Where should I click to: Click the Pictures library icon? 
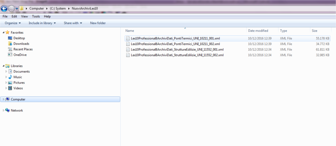click(x=10, y=83)
